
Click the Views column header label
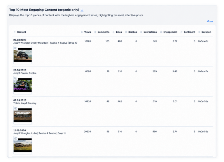click(87, 32)
